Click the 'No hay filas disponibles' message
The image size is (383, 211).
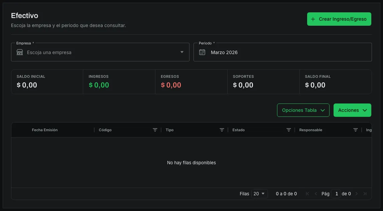tap(191, 163)
